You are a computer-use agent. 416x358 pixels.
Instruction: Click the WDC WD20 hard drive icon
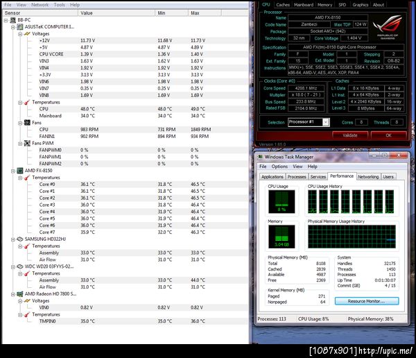click(x=20, y=266)
